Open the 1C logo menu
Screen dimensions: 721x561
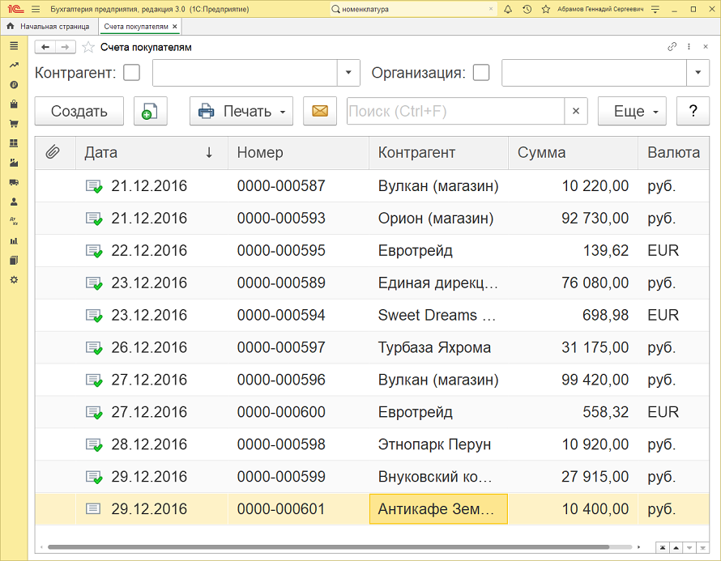coord(15,9)
